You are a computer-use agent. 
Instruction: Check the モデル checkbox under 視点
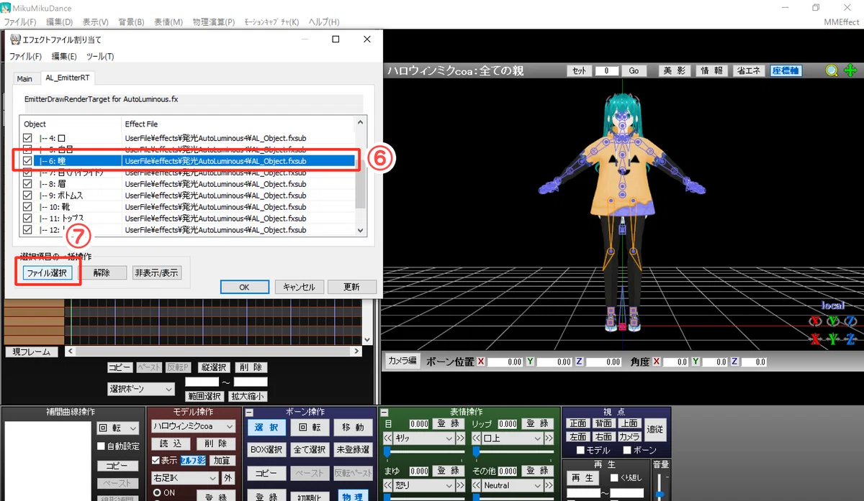(x=581, y=451)
